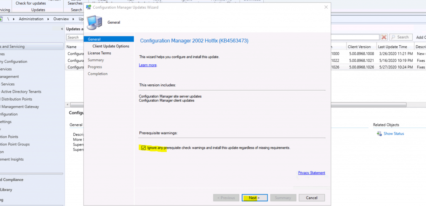Expand the arrow after Overview breadcrumb
The image size is (426, 206).
click(x=73, y=19)
